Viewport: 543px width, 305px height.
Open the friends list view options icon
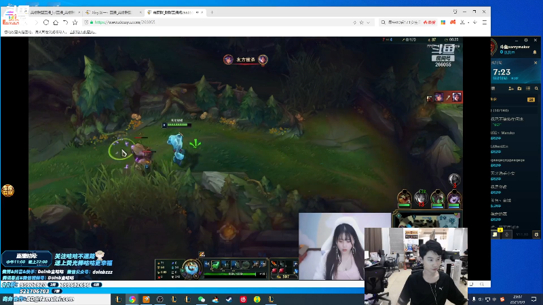click(x=528, y=89)
